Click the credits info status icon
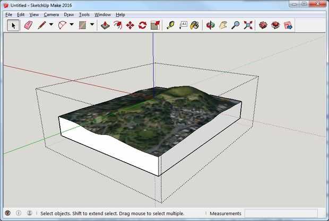 (19, 213)
